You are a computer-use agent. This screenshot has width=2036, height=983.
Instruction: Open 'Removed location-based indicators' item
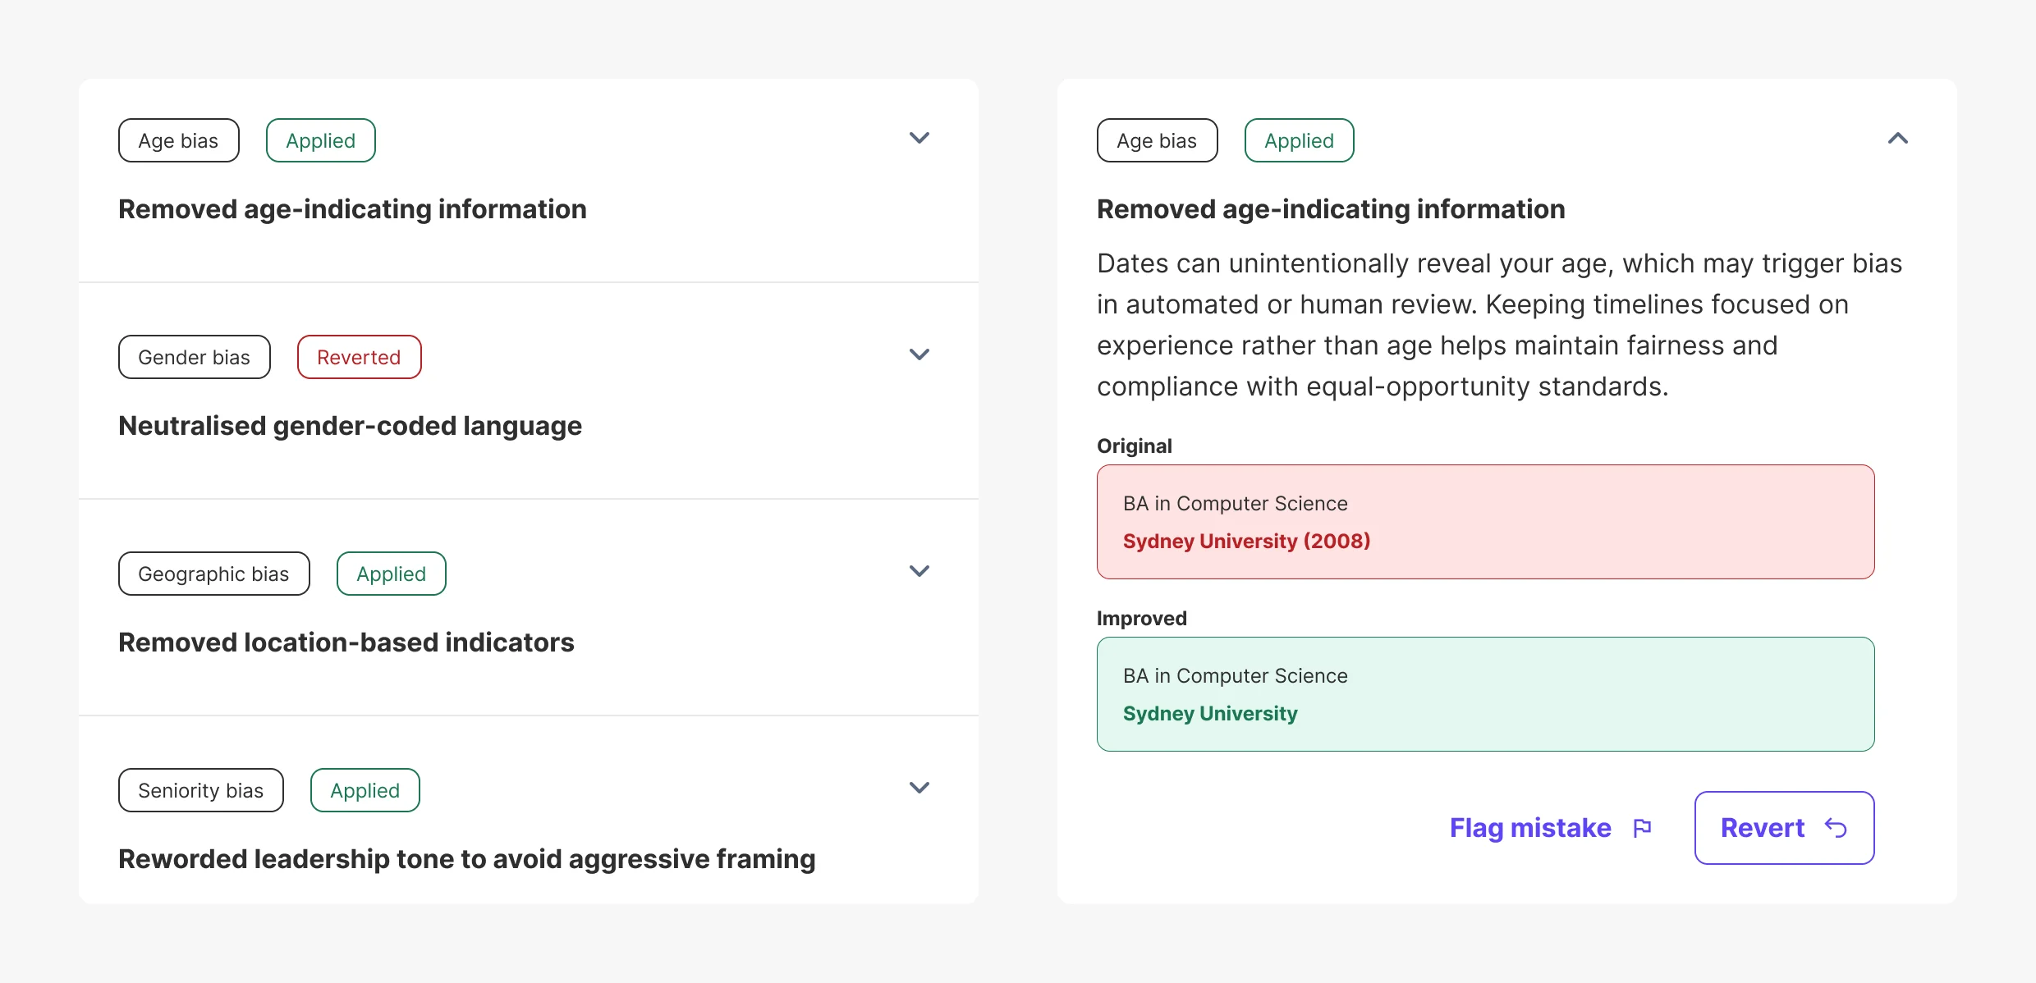346,642
